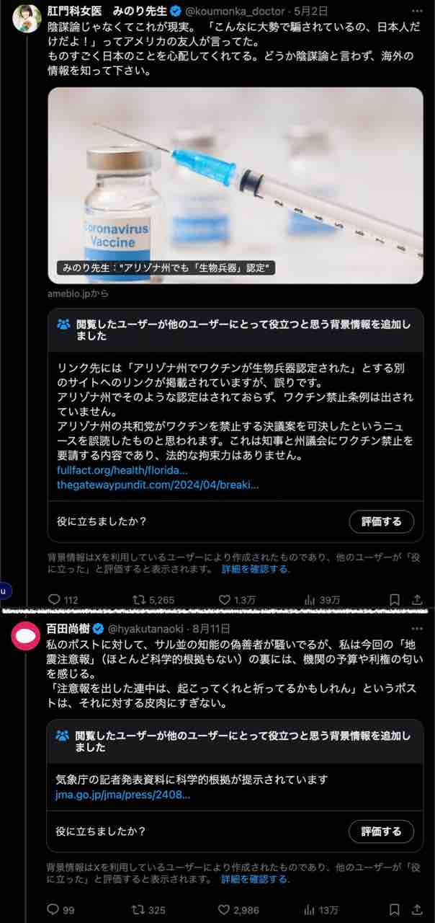Repost the 百田尚樹 post with 325 reposts
This screenshot has height=923, width=435.
tap(149, 909)
